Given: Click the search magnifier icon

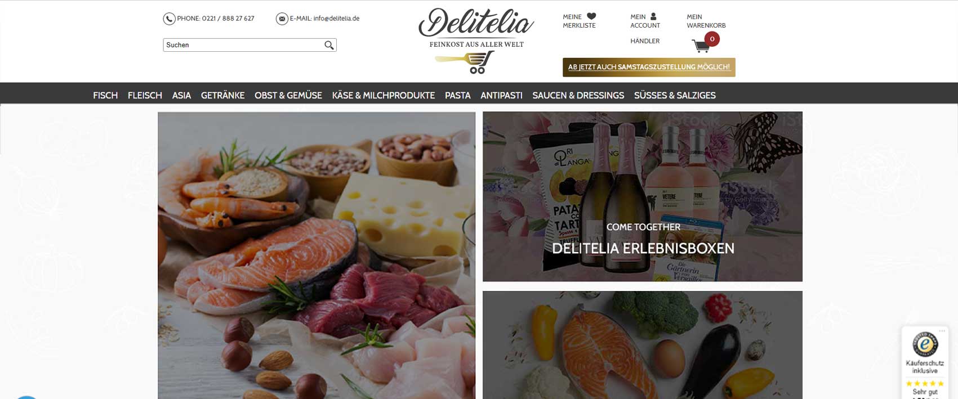Looking at the screenshot, I should tap(329, 45).
